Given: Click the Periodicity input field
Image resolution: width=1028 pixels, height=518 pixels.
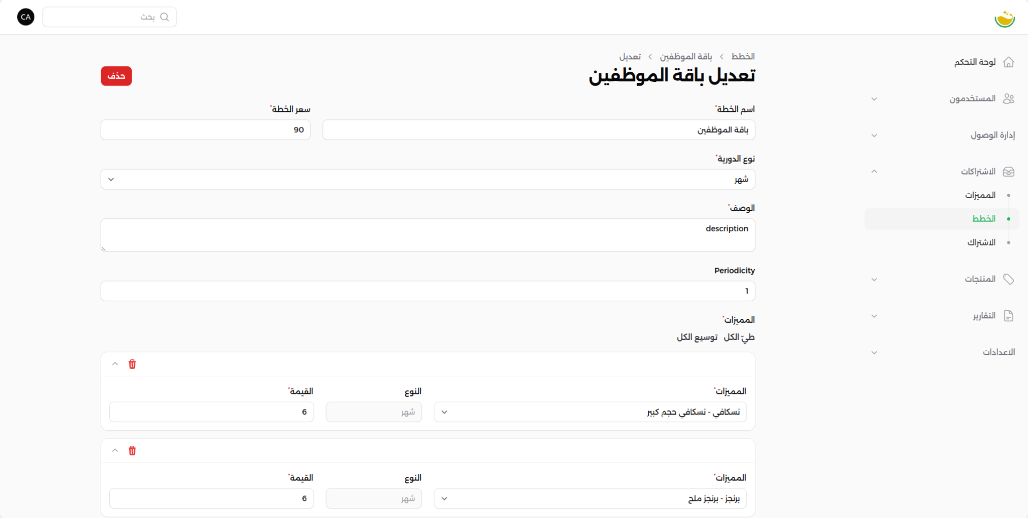Looking at the screenshot, I should pyautogui.click(x=428, y=291).
